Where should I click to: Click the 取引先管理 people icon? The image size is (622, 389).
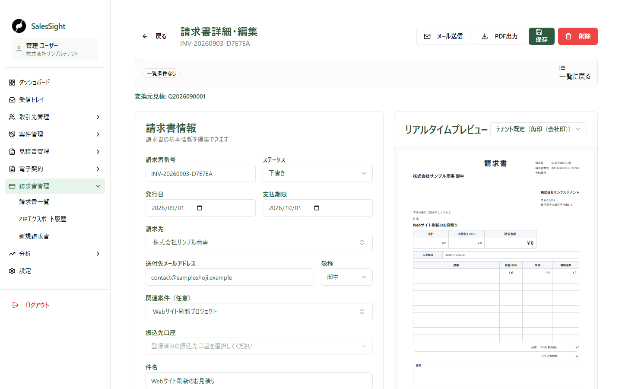point(12,117)
